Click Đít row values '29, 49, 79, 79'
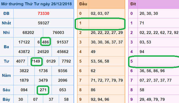This screenshot has width=179, height=103. point(152,99)
